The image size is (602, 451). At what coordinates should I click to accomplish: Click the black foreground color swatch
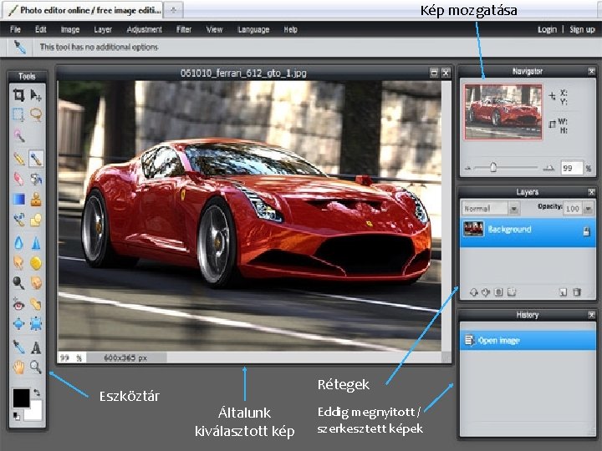coord(21,398)
